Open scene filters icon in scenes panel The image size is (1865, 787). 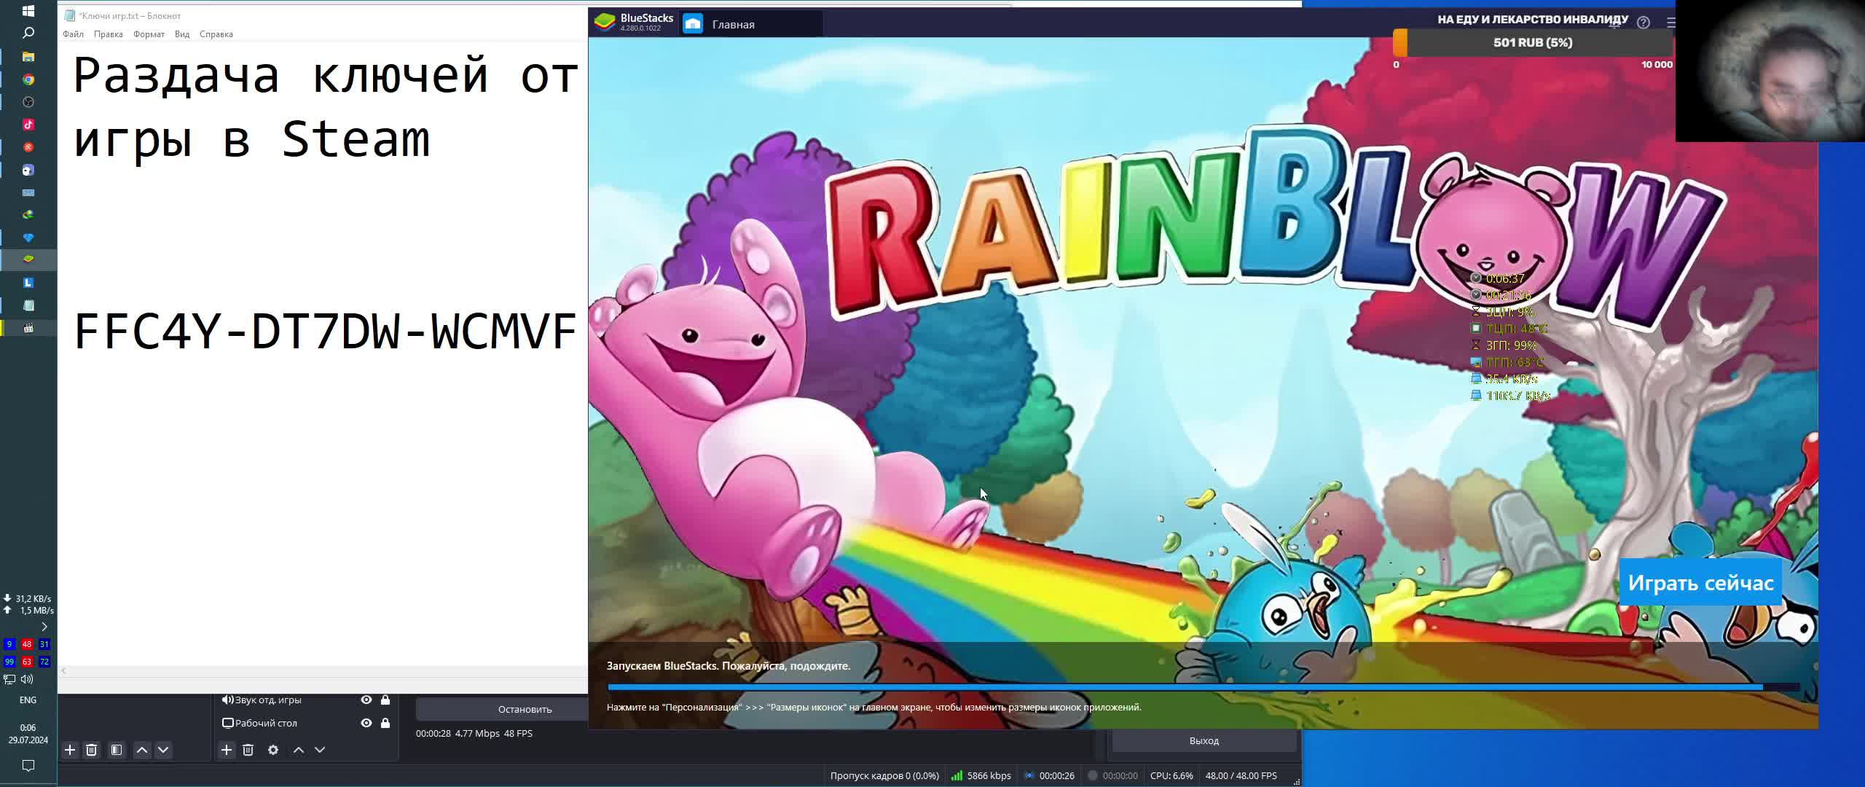pyautogui.click(x=117, y=750)
